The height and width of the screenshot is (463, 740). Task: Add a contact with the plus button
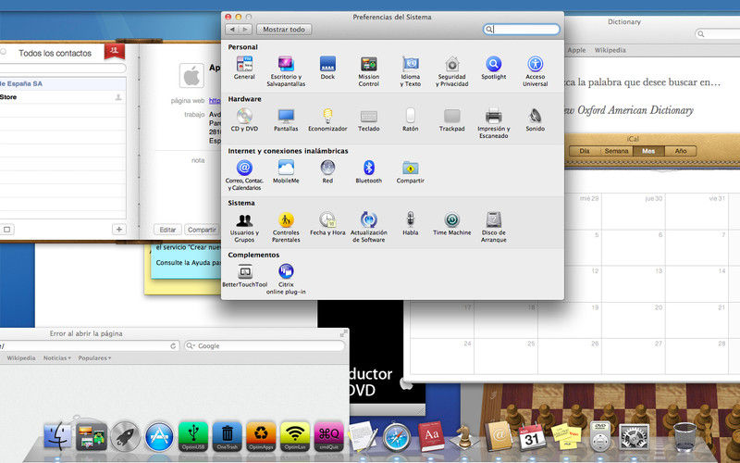(x=118, y=230)
